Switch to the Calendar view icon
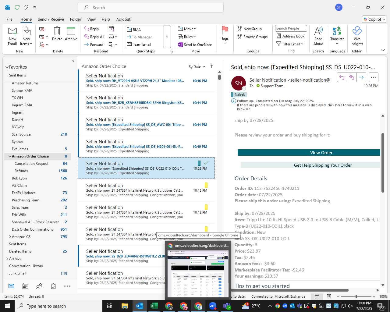This screenshot has width=390, height=312. click(x=25, y=286)
